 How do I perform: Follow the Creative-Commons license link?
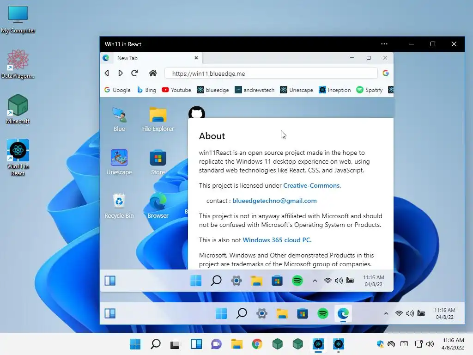tap(311, 185)
